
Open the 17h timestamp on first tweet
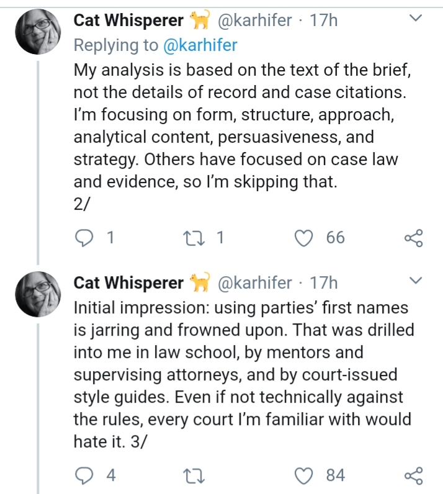(324, 20)
